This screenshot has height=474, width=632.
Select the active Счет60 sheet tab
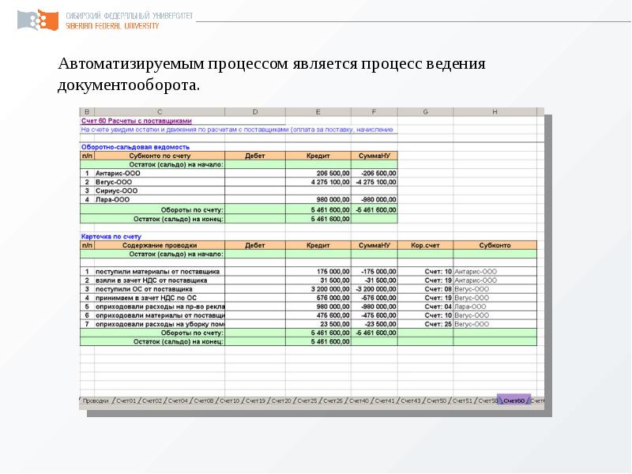coord(513,401)
